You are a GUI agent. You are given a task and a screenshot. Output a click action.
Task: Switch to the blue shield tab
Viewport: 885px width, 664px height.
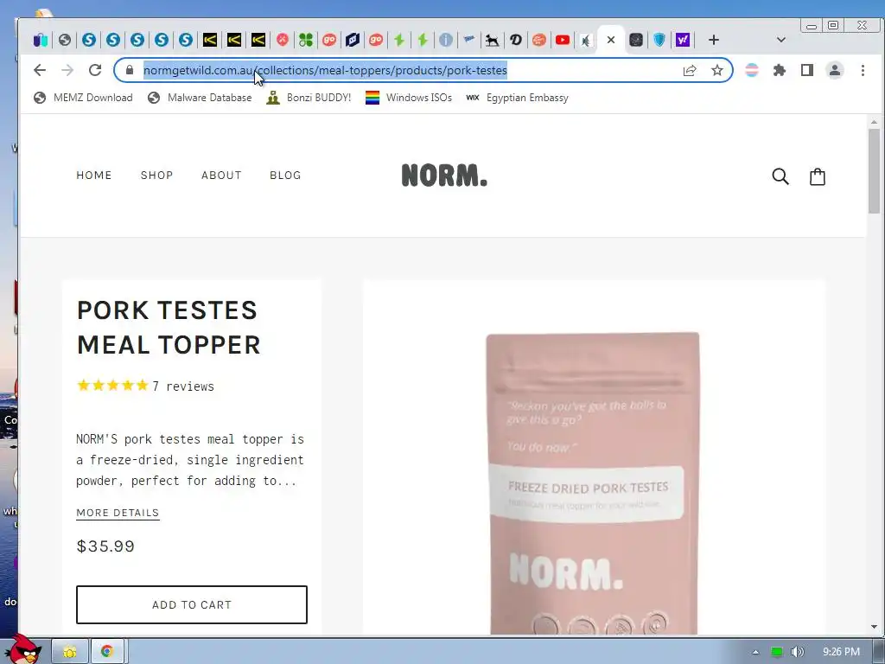[x=659, y=40]
